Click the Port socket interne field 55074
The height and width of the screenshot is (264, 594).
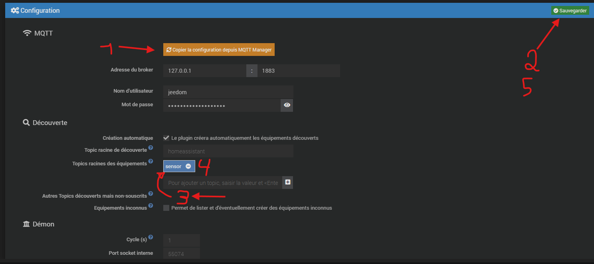182,253
